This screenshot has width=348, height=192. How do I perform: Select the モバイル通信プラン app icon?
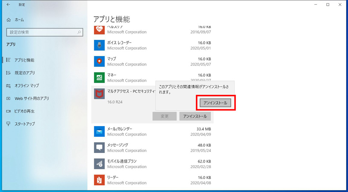point(99,164)
